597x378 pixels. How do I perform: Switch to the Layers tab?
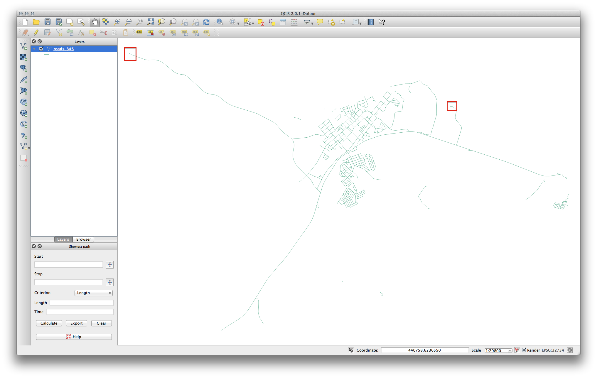point(63,239)
